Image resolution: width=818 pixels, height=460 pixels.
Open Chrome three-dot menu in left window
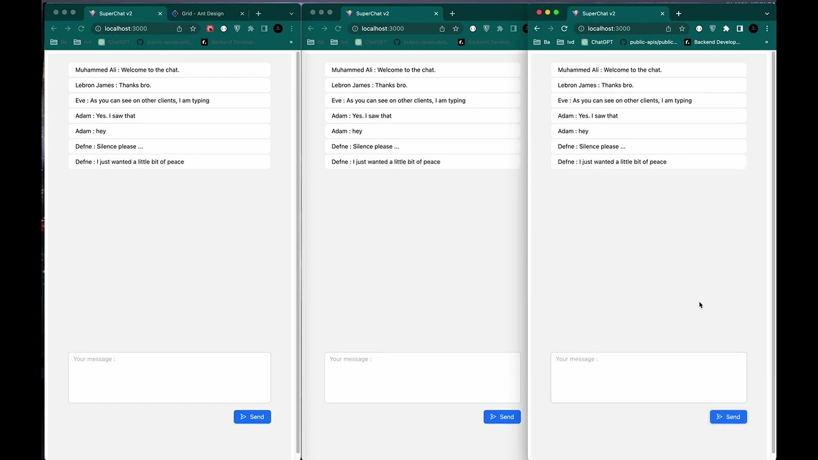[x=291, y=28]
